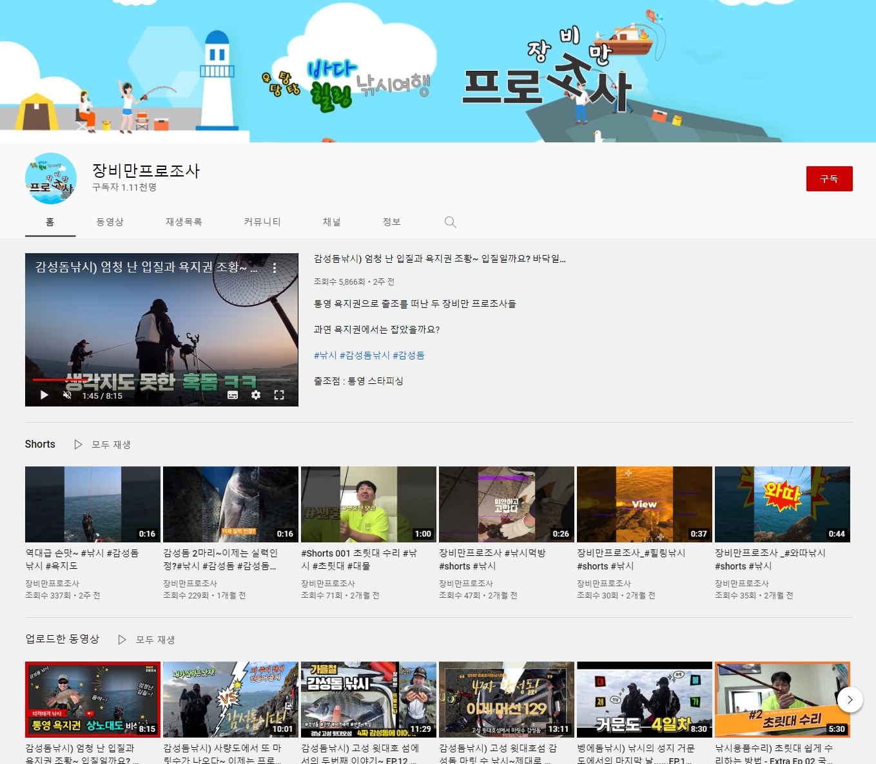Open the 거문도 4일차 video thumbnail
The height and width of the screenshot is (764, 876).
pyautogui.click(x=644, y=699)
